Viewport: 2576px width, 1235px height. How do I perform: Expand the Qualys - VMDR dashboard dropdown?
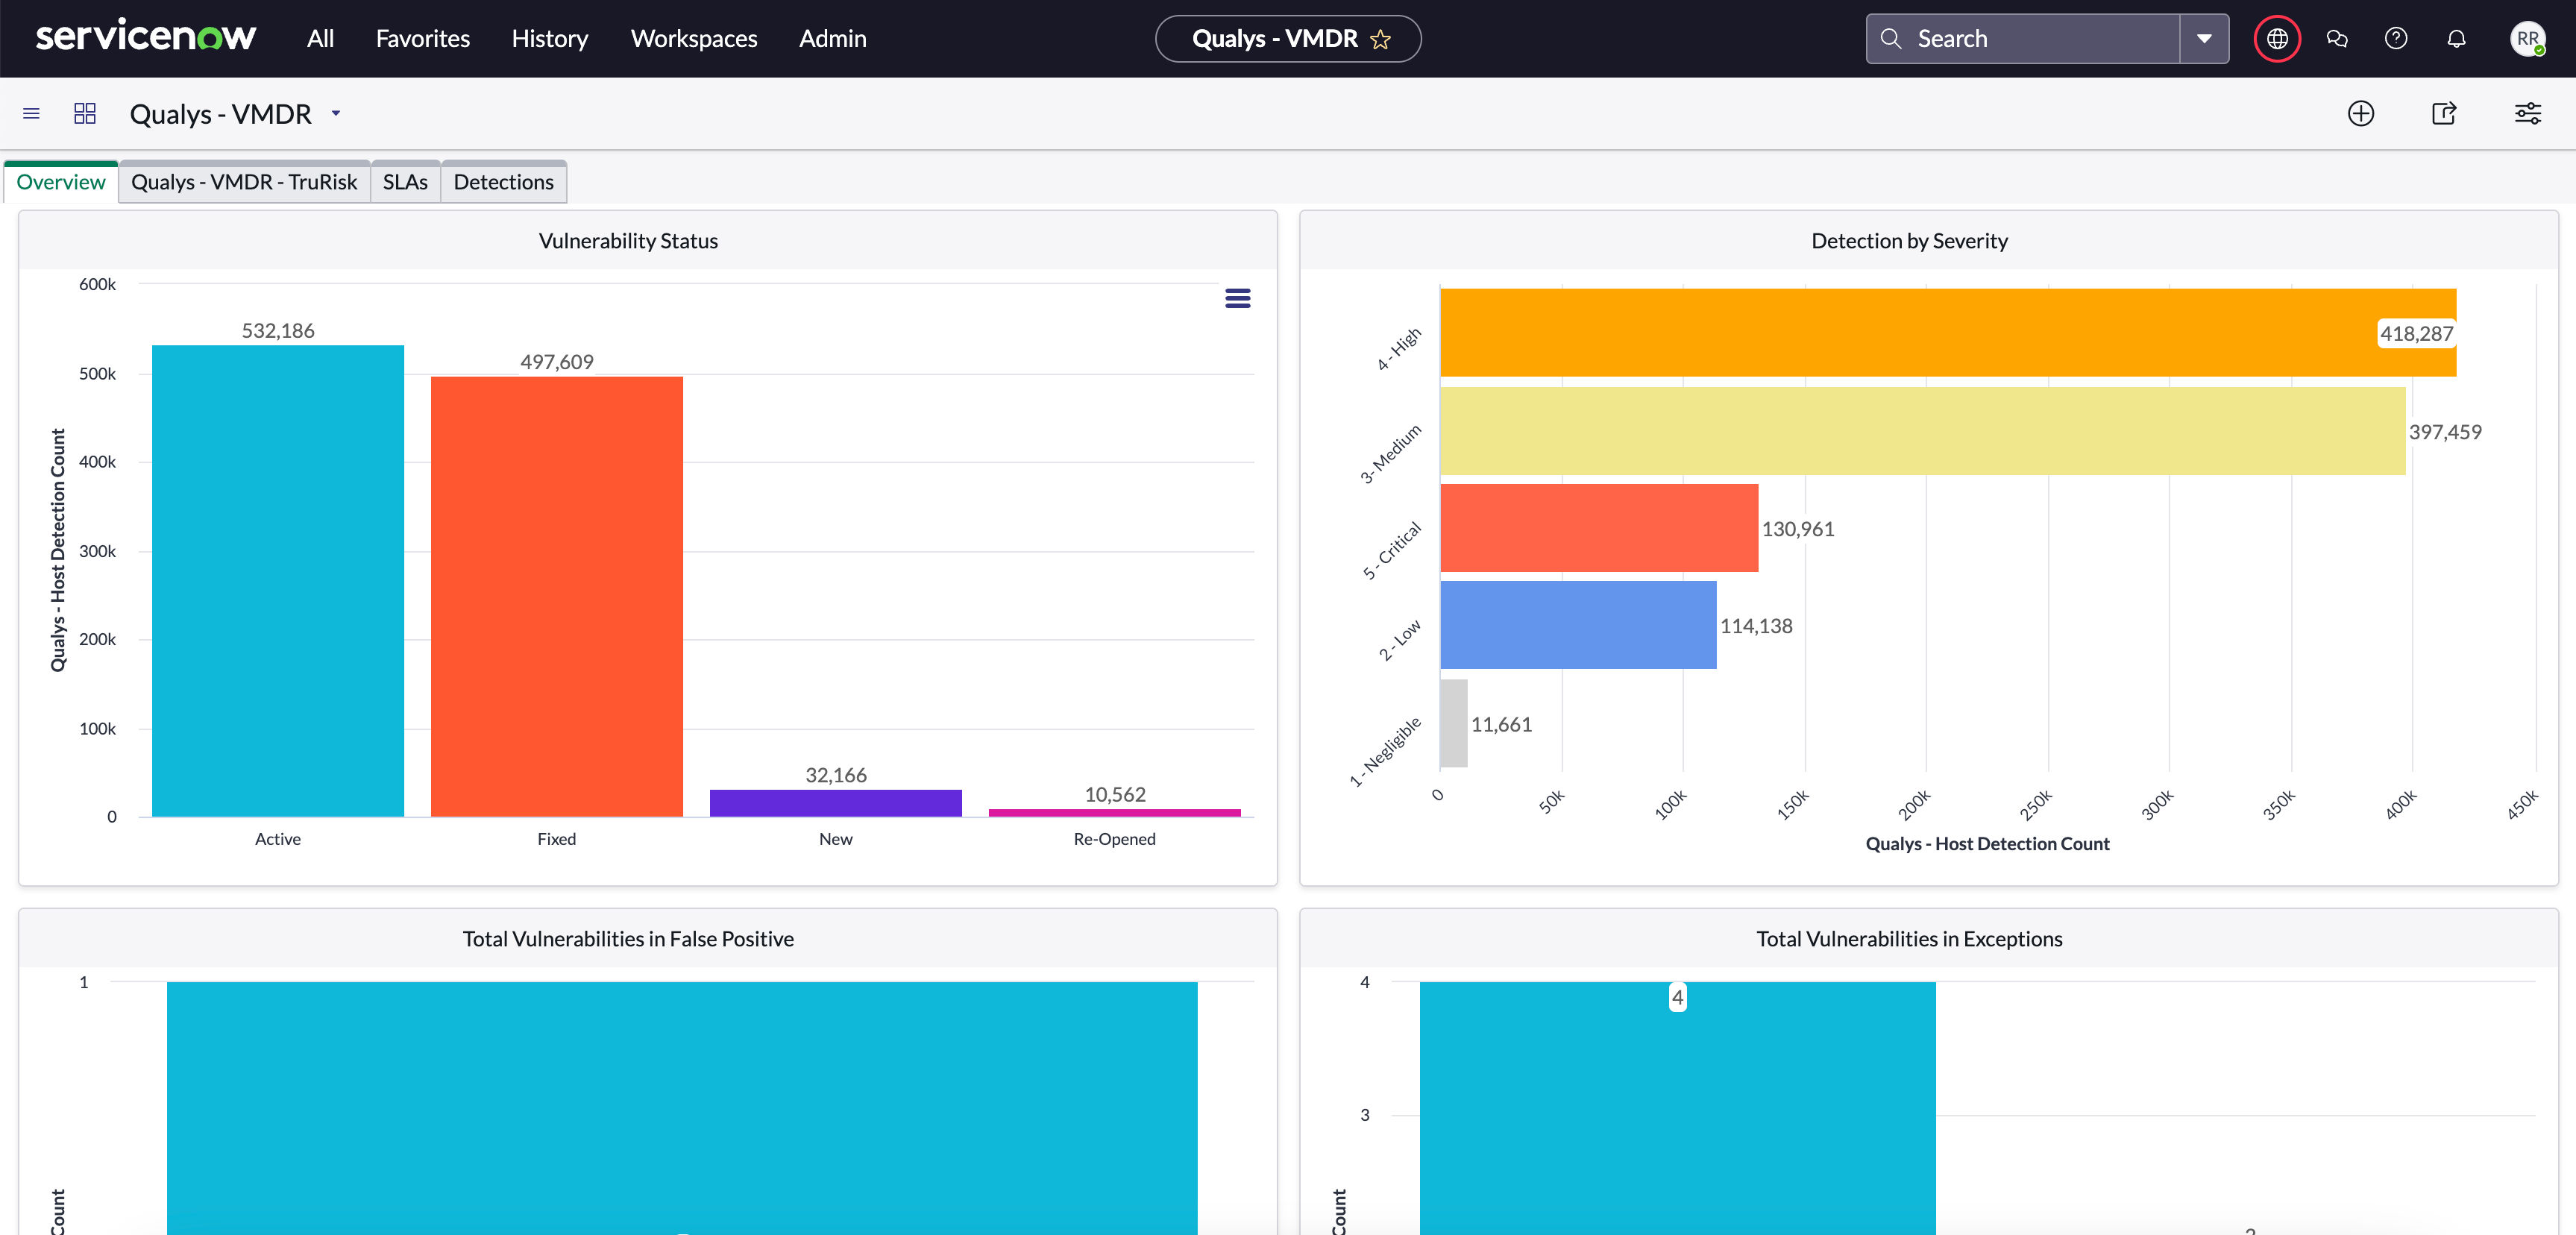(336, 114)
